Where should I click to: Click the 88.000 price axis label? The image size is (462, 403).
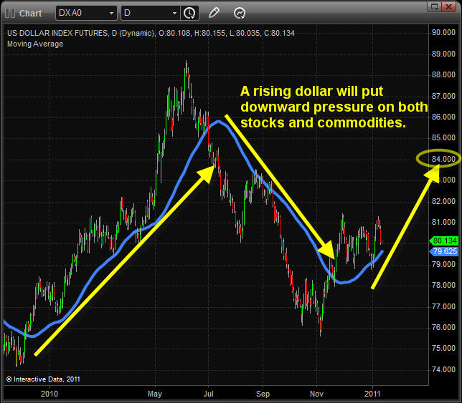click(443, 74)
